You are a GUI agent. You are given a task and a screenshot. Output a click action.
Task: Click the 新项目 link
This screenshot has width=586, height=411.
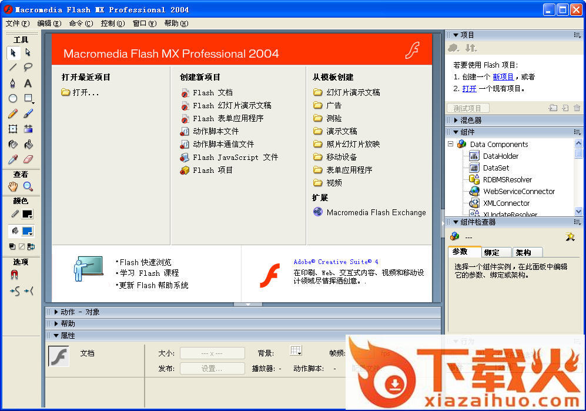coord(503,77)
